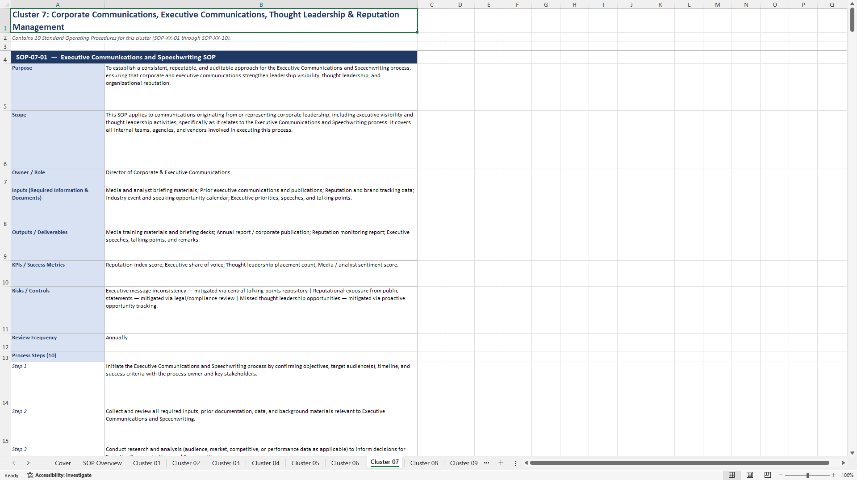Viewport: 857px width, 480px height.
Task: Select the Step 2 label cell
Action: [x=58, y=426]
